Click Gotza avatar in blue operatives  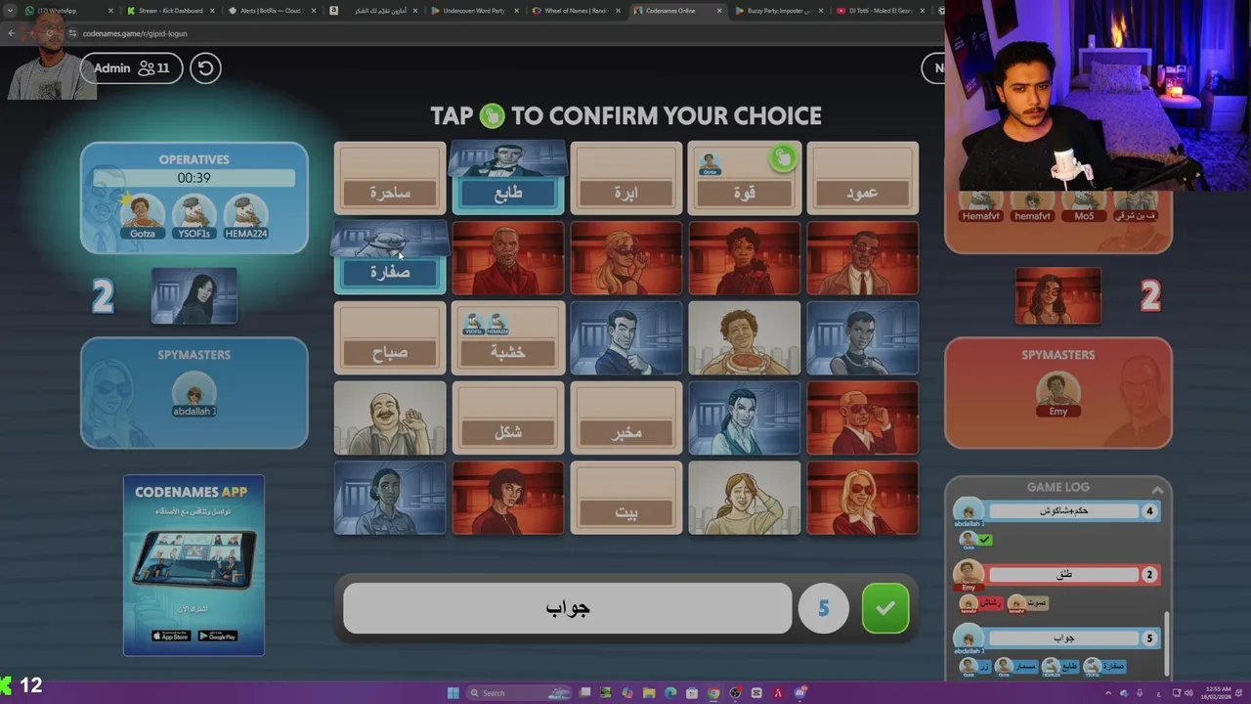tap(143, 214)
